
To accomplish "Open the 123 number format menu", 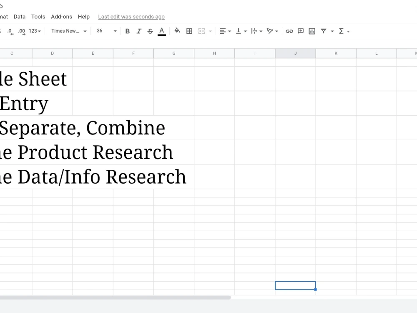I will tap(35, 31).
